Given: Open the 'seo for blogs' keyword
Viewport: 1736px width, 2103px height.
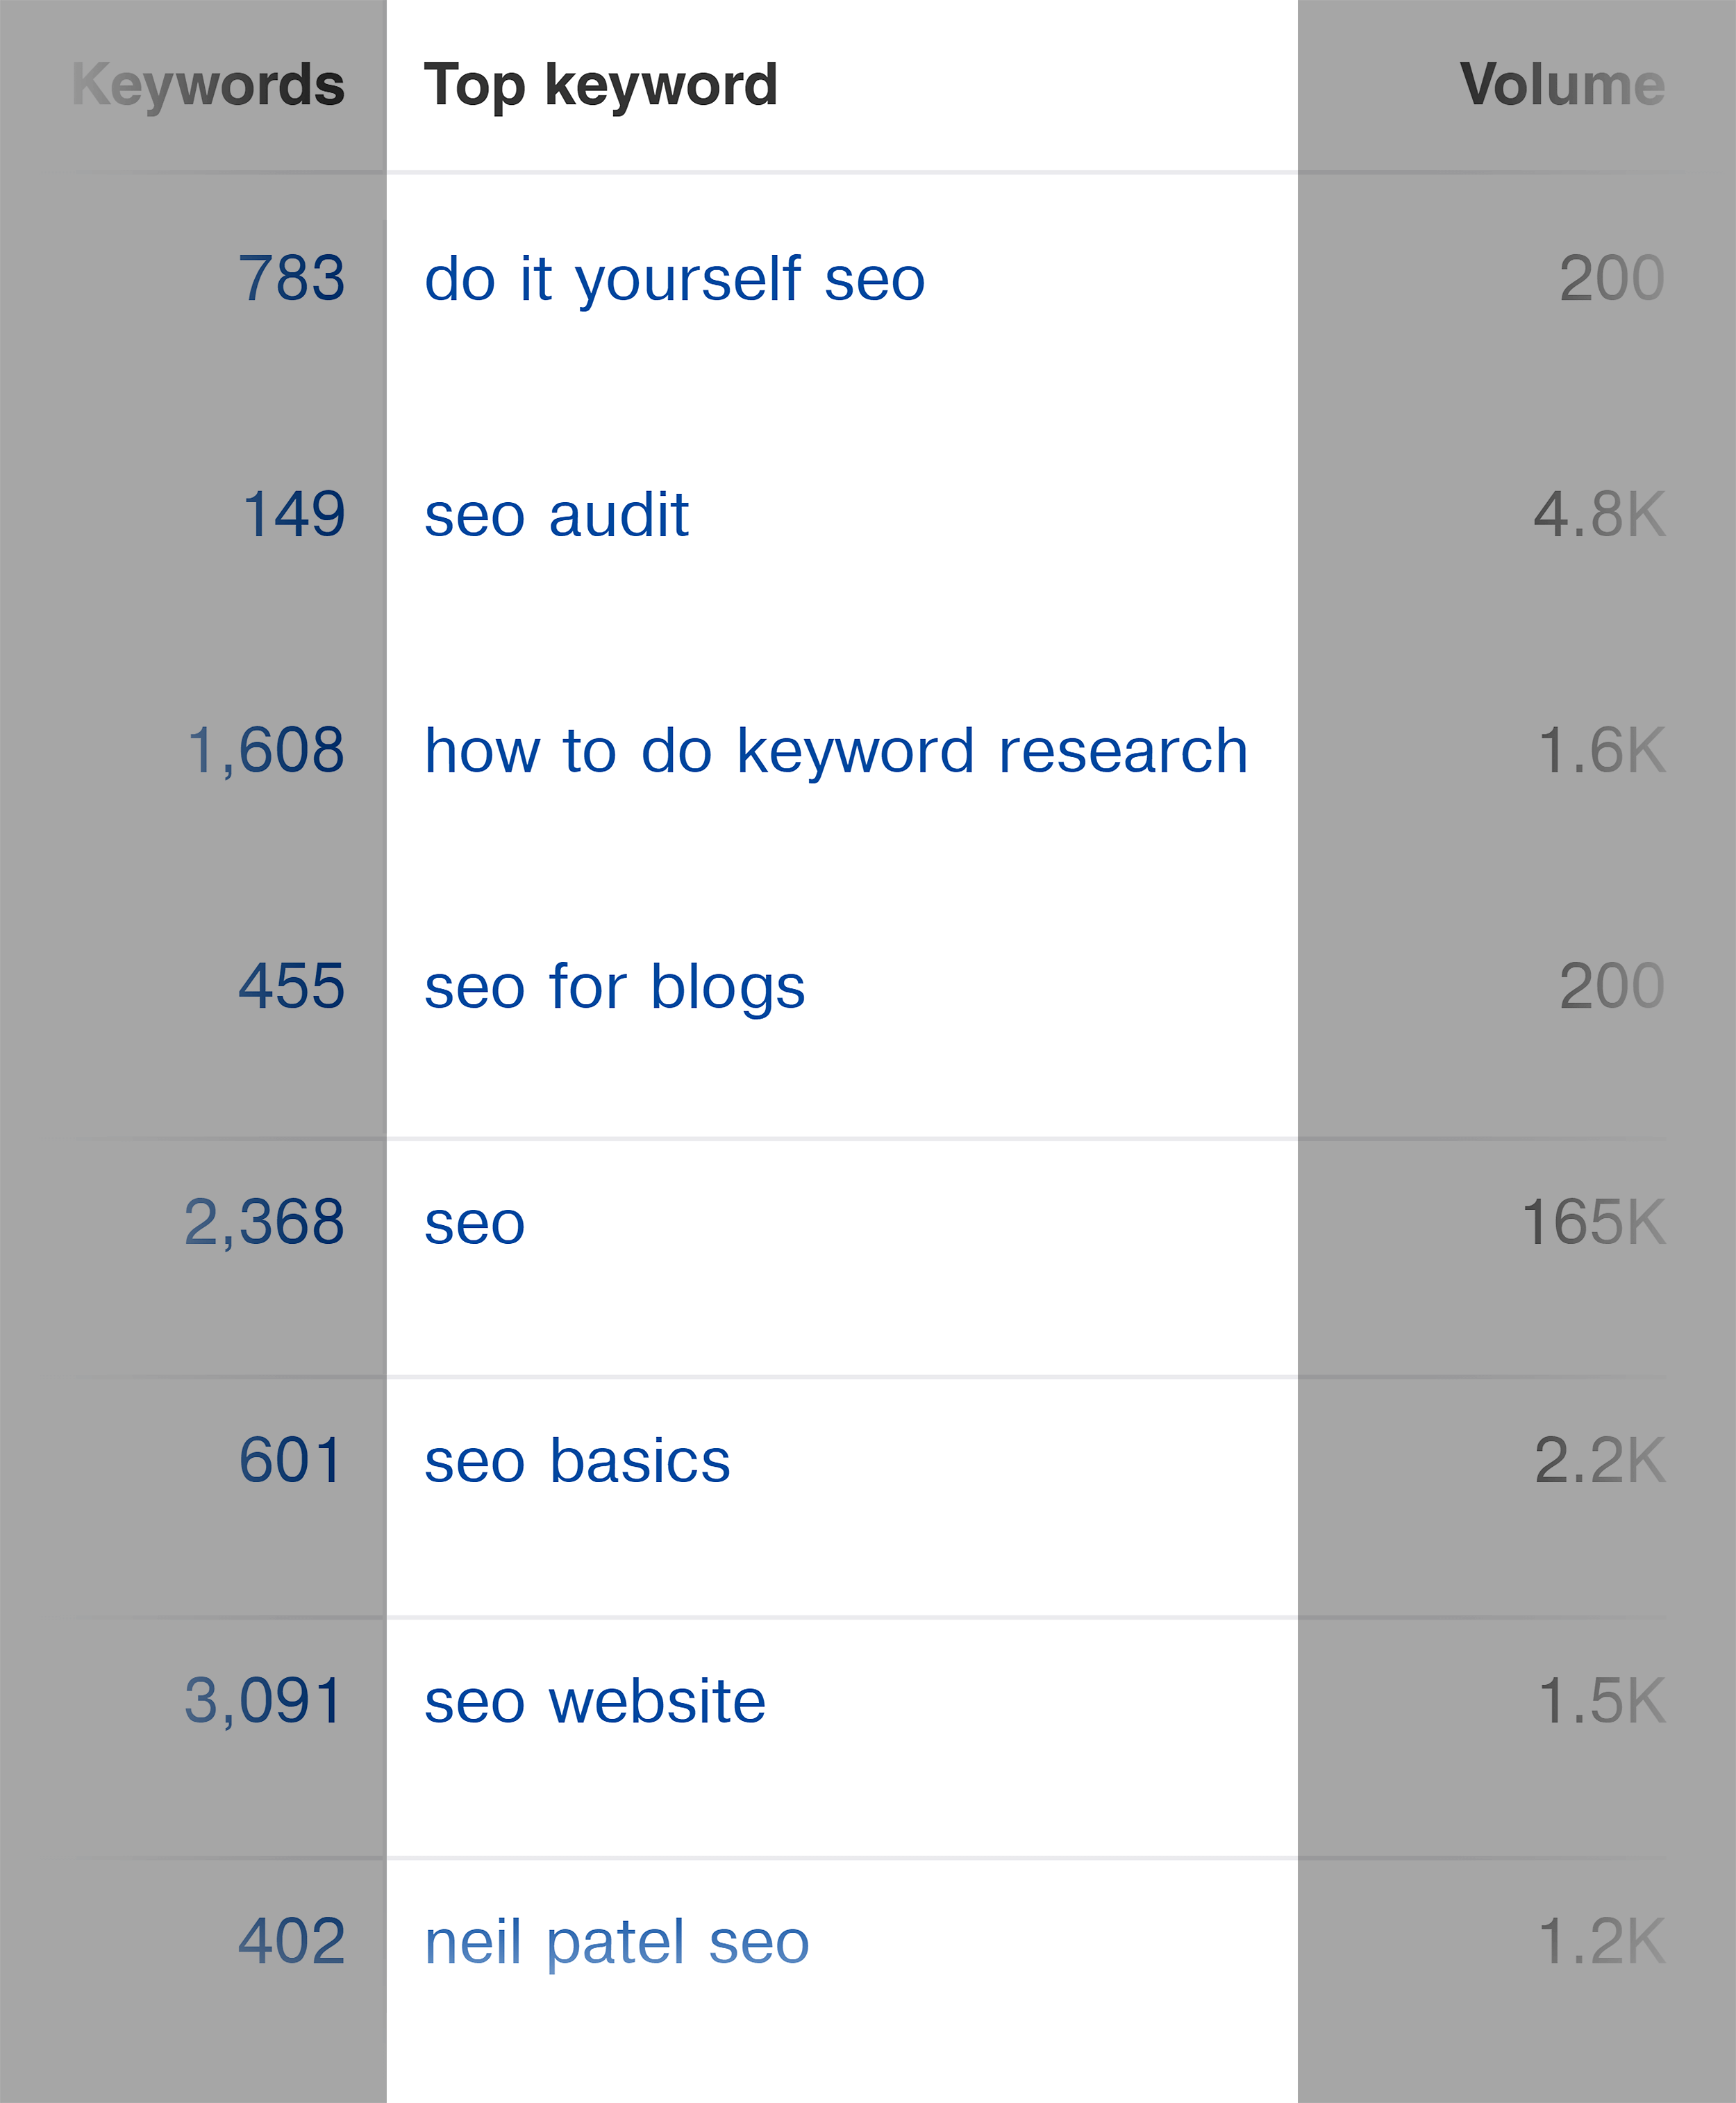Looking at the screenshot, I should pyautogui.click(x=614, y=987).
